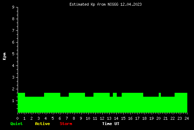Select the red Storm legend label

pyautogui.click(x=66, y=124)
